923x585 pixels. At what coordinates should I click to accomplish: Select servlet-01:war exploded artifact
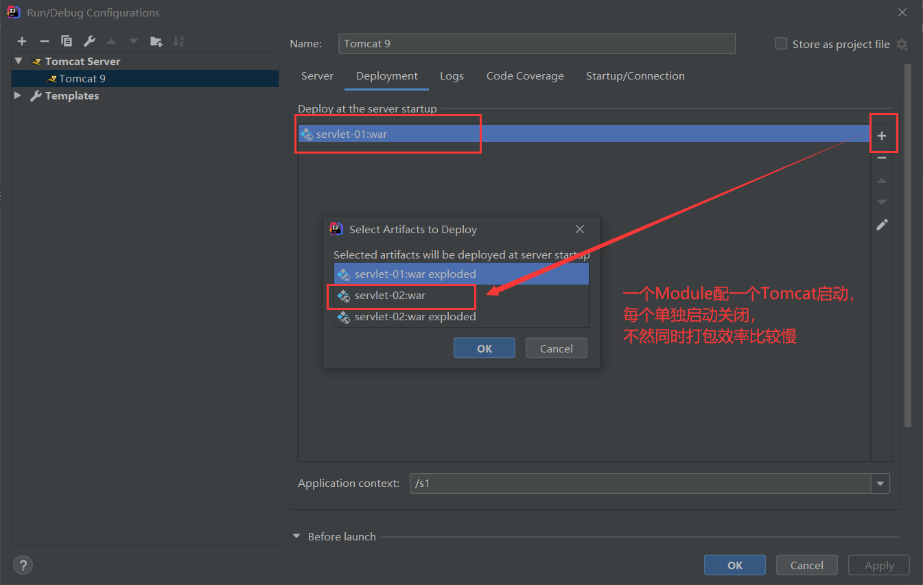(461, 274)
